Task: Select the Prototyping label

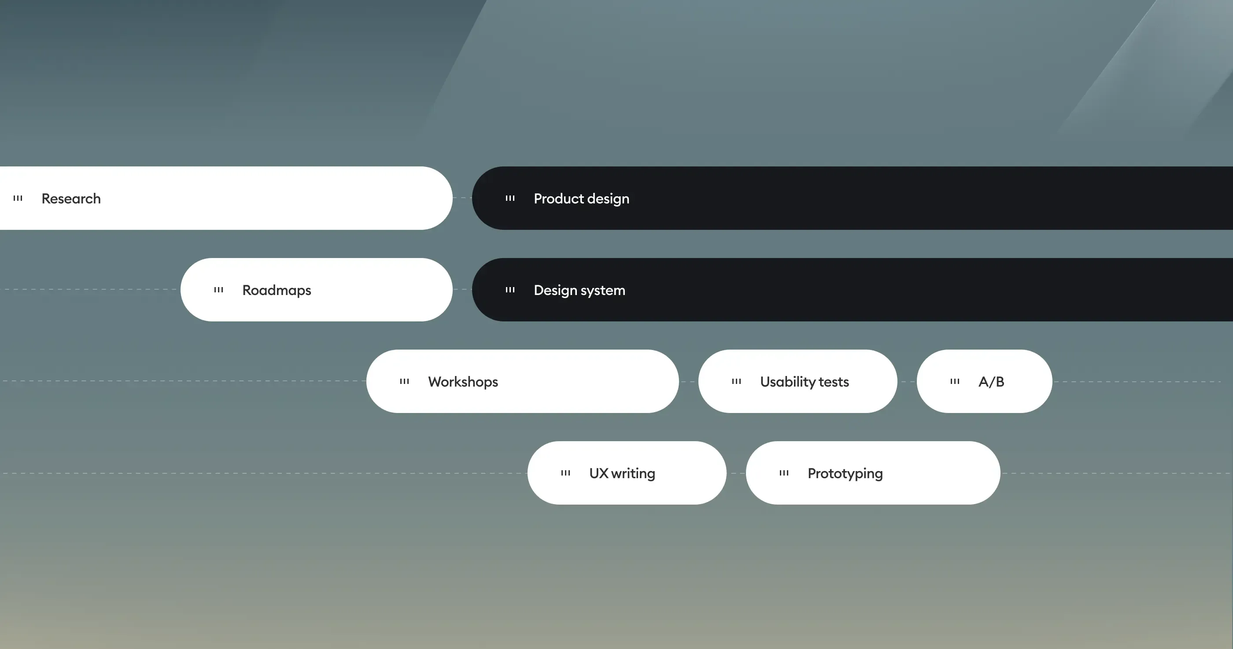Action: point(845,473)
